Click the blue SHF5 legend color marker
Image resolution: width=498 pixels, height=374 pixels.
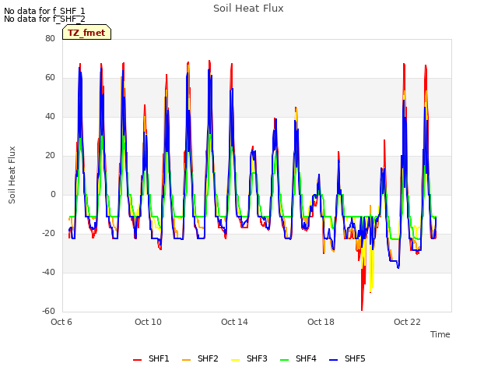point(334,360)
